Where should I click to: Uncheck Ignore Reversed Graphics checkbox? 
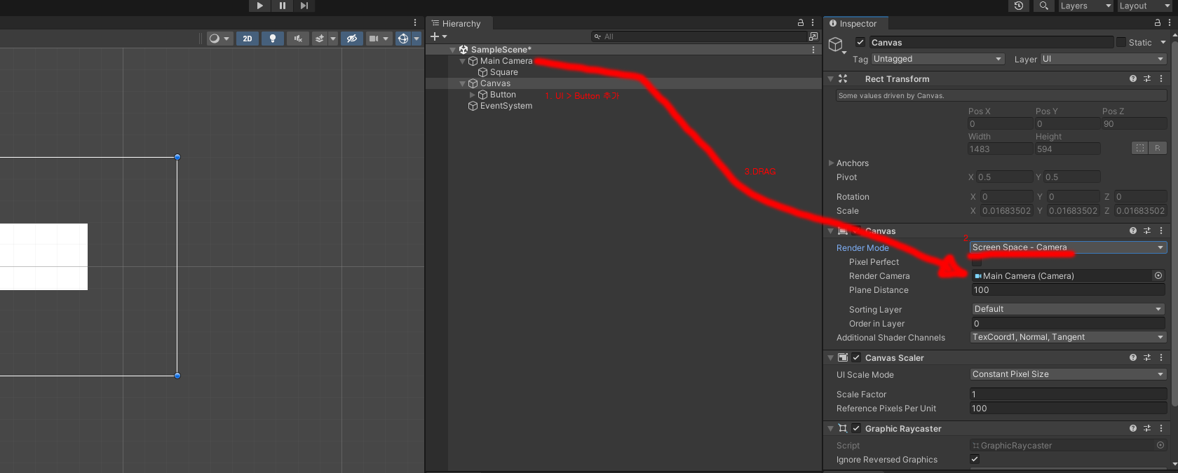pos(975,459)
